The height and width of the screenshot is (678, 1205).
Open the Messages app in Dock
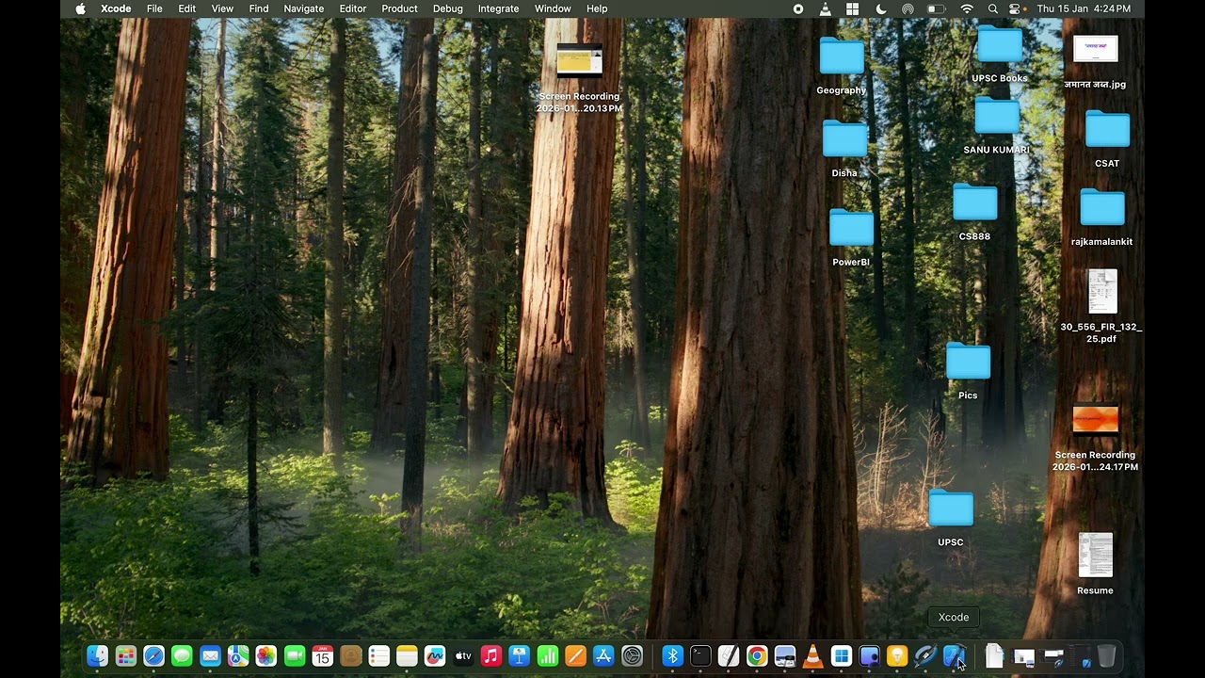(182, 656)
